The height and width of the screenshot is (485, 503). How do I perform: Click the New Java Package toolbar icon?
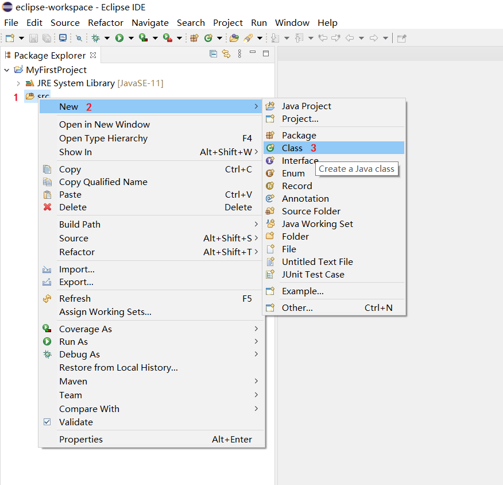point(195,38)
